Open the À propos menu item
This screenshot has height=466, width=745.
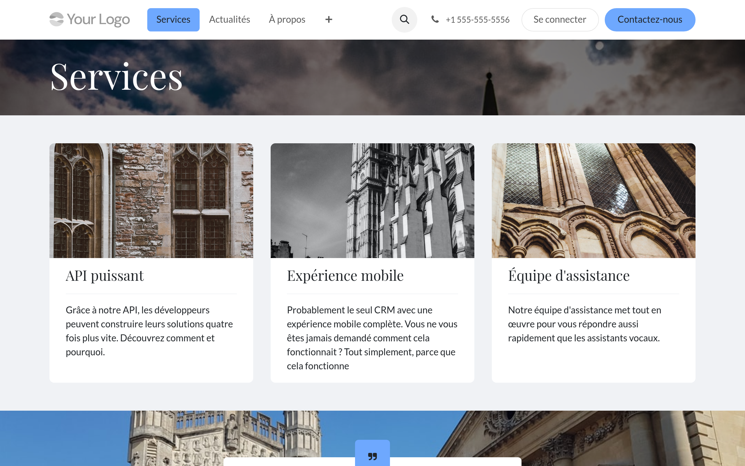point(287,20)
